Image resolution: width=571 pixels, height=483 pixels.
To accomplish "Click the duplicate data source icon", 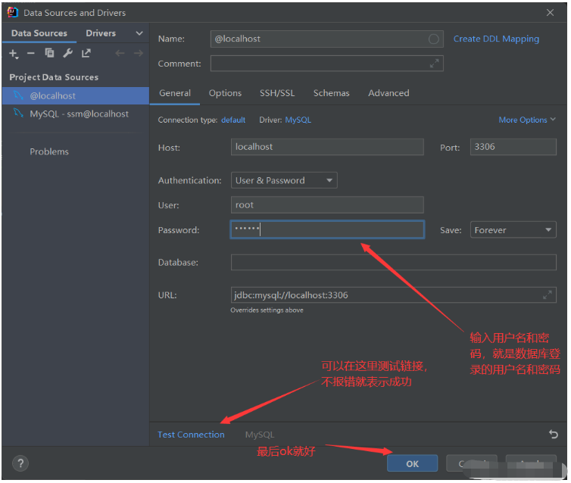I will pos(49,54).
